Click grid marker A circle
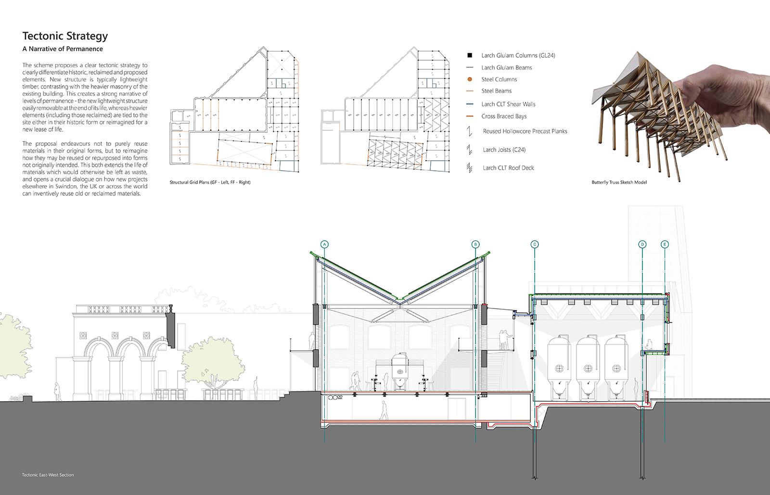This screenshot has width=770, height=495. [x=325, y=244]
